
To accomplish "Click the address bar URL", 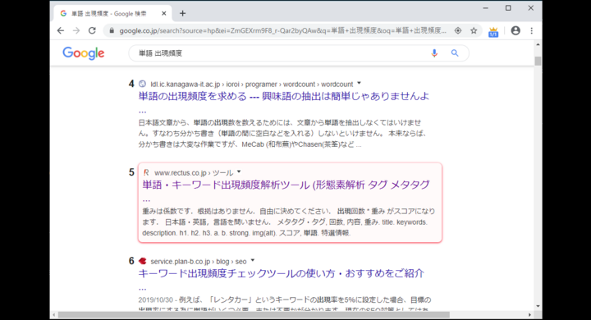I will click(282, 31).
